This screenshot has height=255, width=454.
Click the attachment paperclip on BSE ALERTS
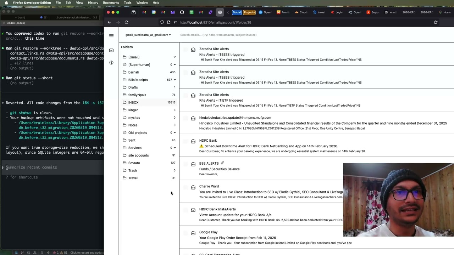[x=222, y=163]
